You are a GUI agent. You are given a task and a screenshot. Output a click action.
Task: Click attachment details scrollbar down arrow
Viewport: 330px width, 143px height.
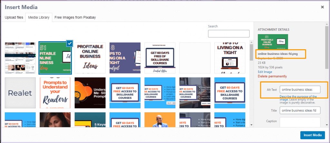pyautogui.click(x=326, y=125)
